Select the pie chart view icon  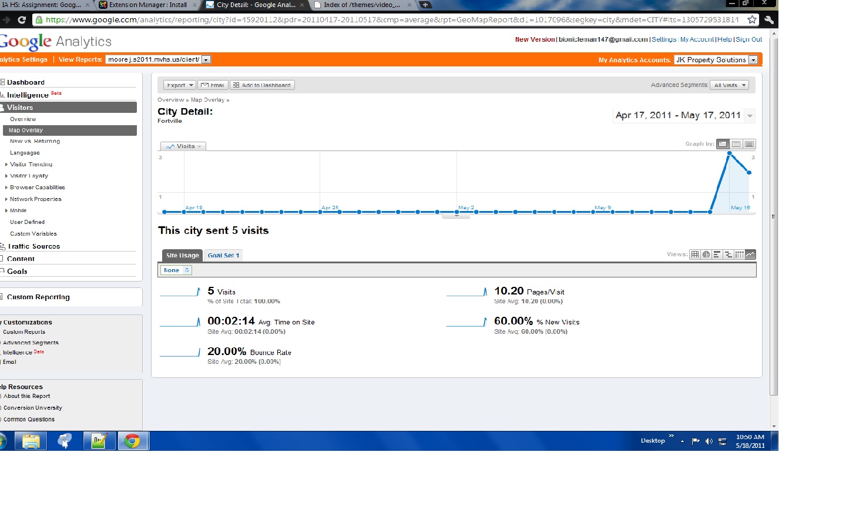(706, 255)
